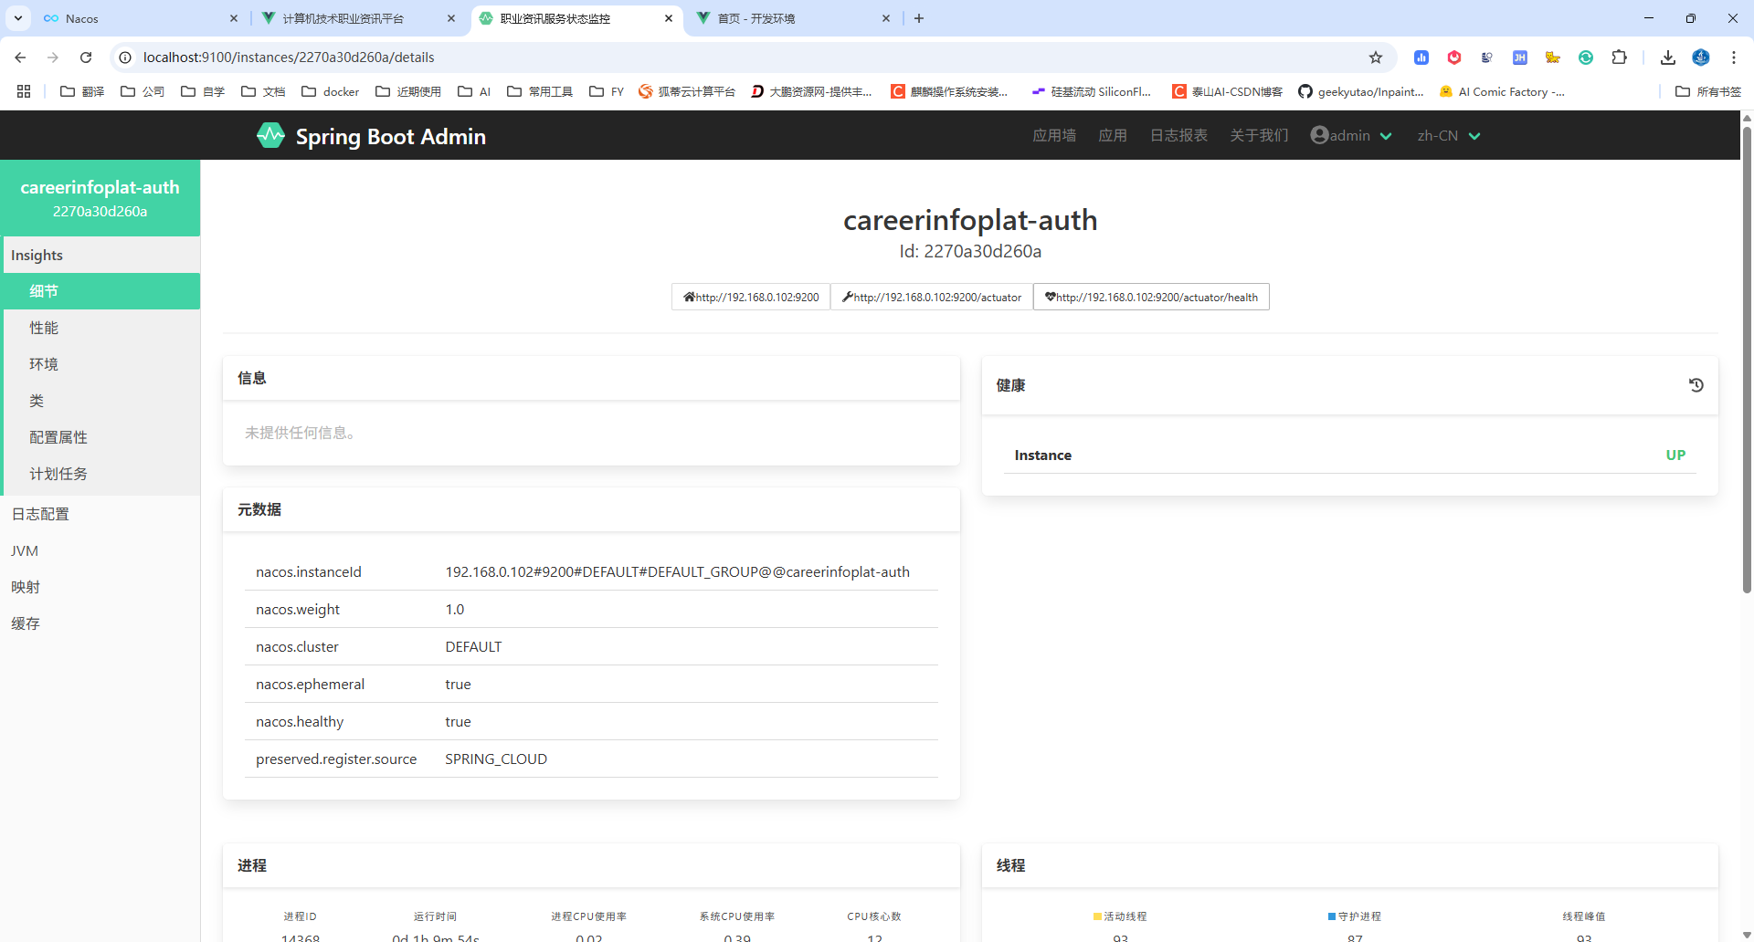Click the Spring Boot Admin logo icon
This screenshot has width=1754, height=942.
[x=270, y=136]
